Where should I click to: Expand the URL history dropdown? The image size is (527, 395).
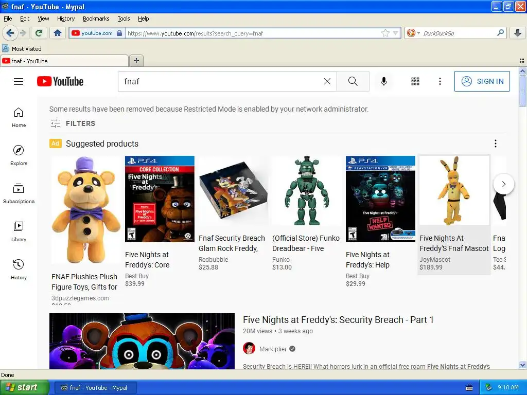point(396,33)
